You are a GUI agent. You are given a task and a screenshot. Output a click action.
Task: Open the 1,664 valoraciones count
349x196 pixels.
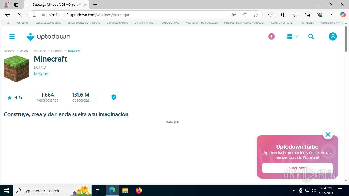48,97
